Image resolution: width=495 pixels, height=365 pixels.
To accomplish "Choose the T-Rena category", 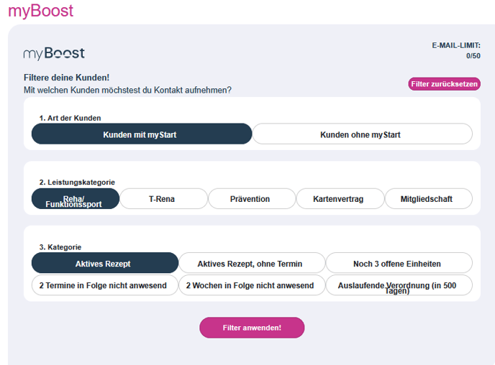I will coord(163,199).
